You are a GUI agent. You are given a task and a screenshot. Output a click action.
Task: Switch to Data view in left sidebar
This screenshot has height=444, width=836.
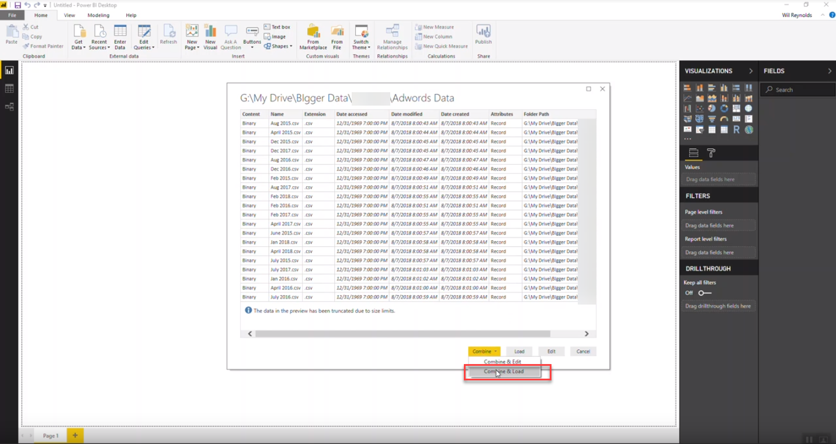9,89
